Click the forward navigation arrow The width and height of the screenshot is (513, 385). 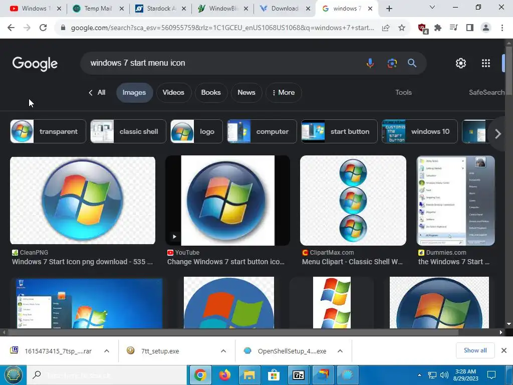point(27,28)
